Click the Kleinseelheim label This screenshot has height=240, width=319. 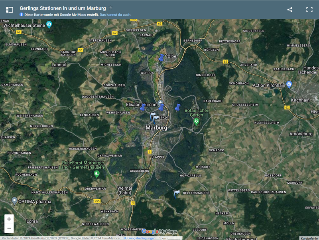click(x=267, y=123)
